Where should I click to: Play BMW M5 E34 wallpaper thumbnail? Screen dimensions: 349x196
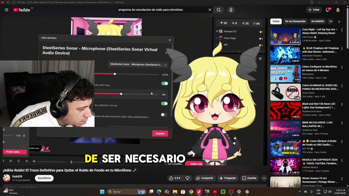pos(285,129)
